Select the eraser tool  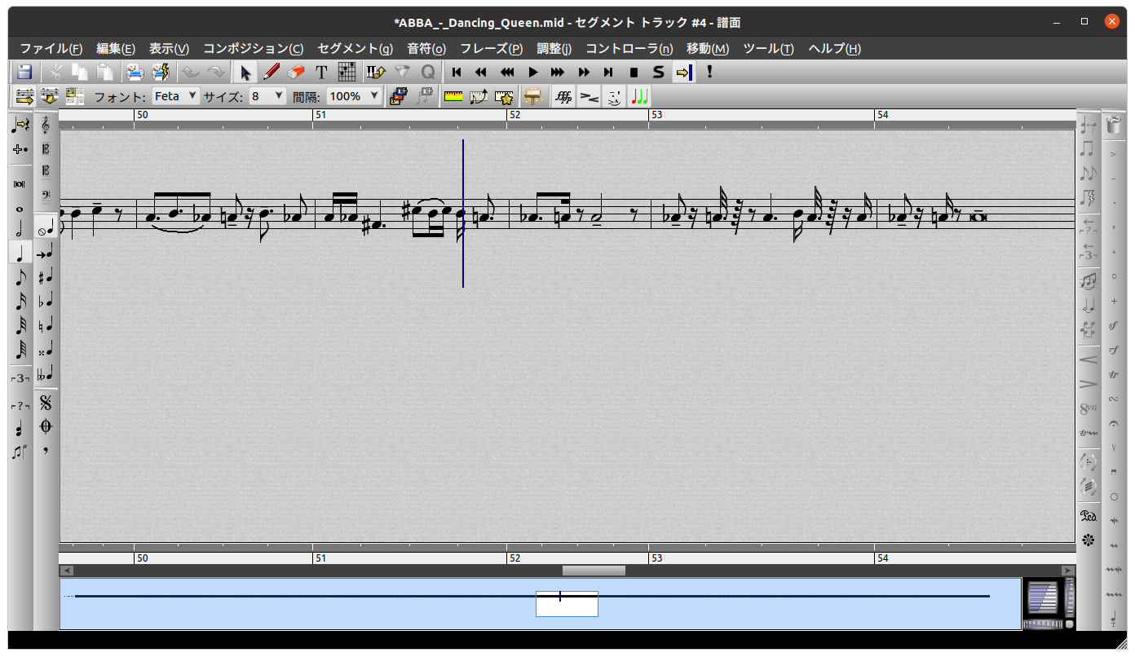pyautogui.click(x=297, y=72)
